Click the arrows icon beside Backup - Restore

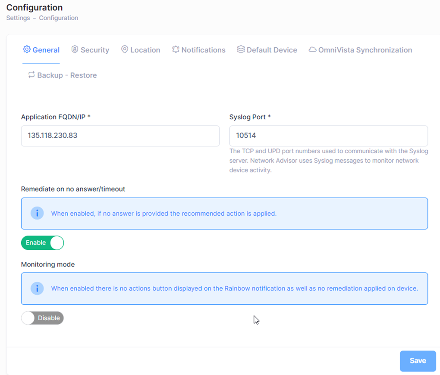[x=31, y=75]
